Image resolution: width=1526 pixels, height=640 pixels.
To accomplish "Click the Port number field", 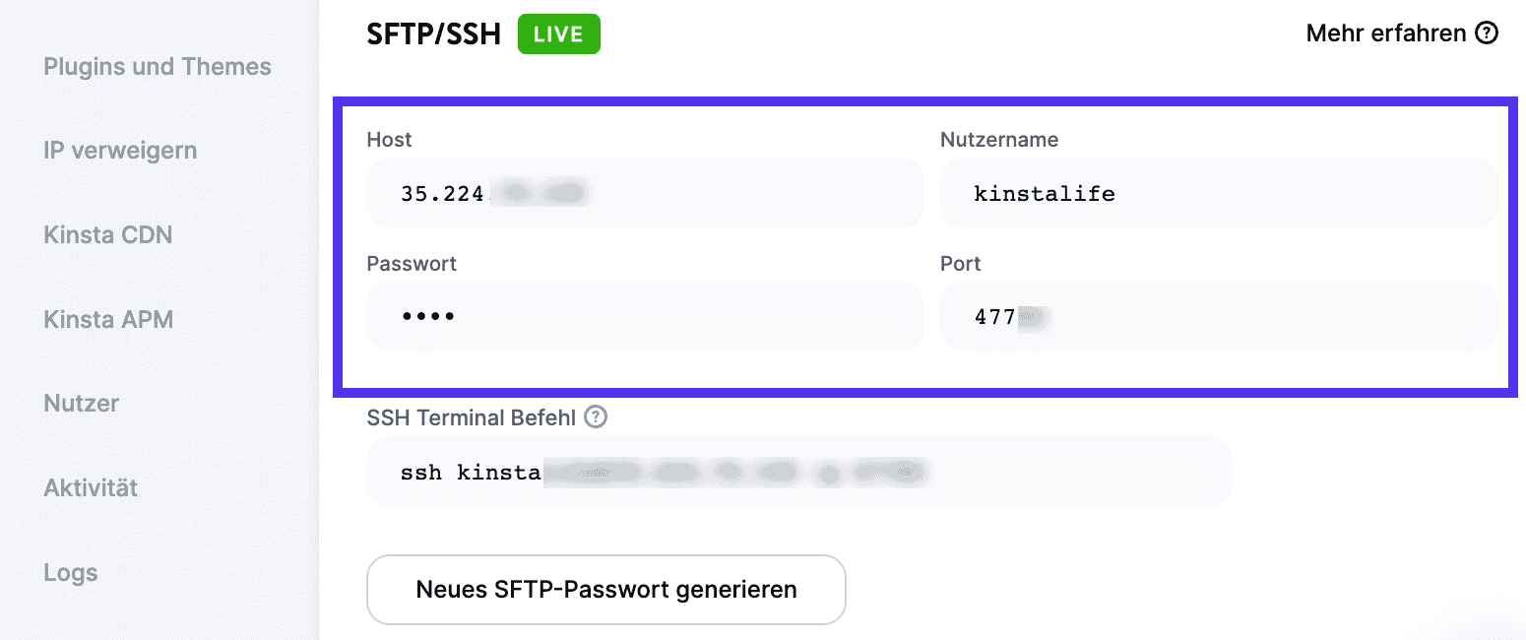I will click(x=1219, y=316).
